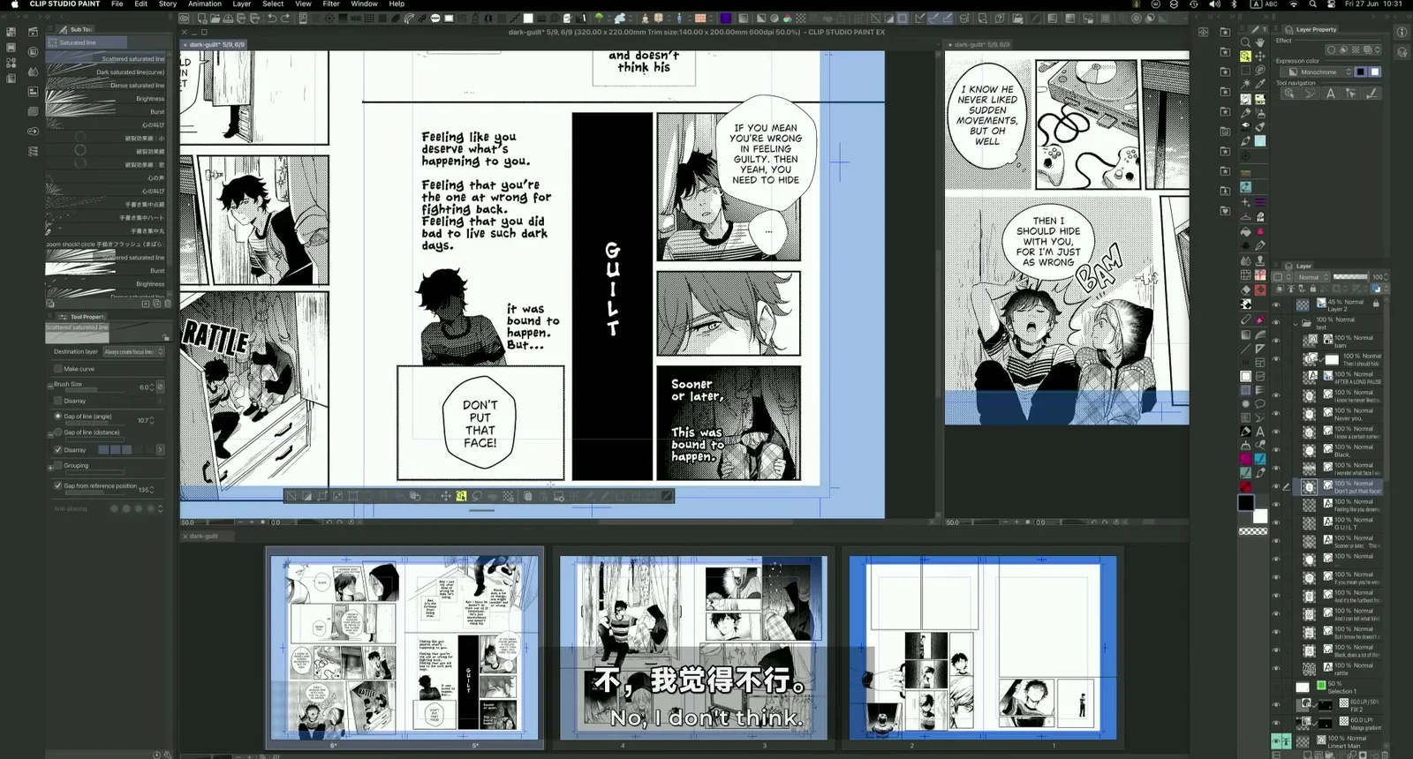This screenshot has width=1413, height=759.
Task: Choose the Dark saturated line(curve) sub tool
Action: coord(105,72)
